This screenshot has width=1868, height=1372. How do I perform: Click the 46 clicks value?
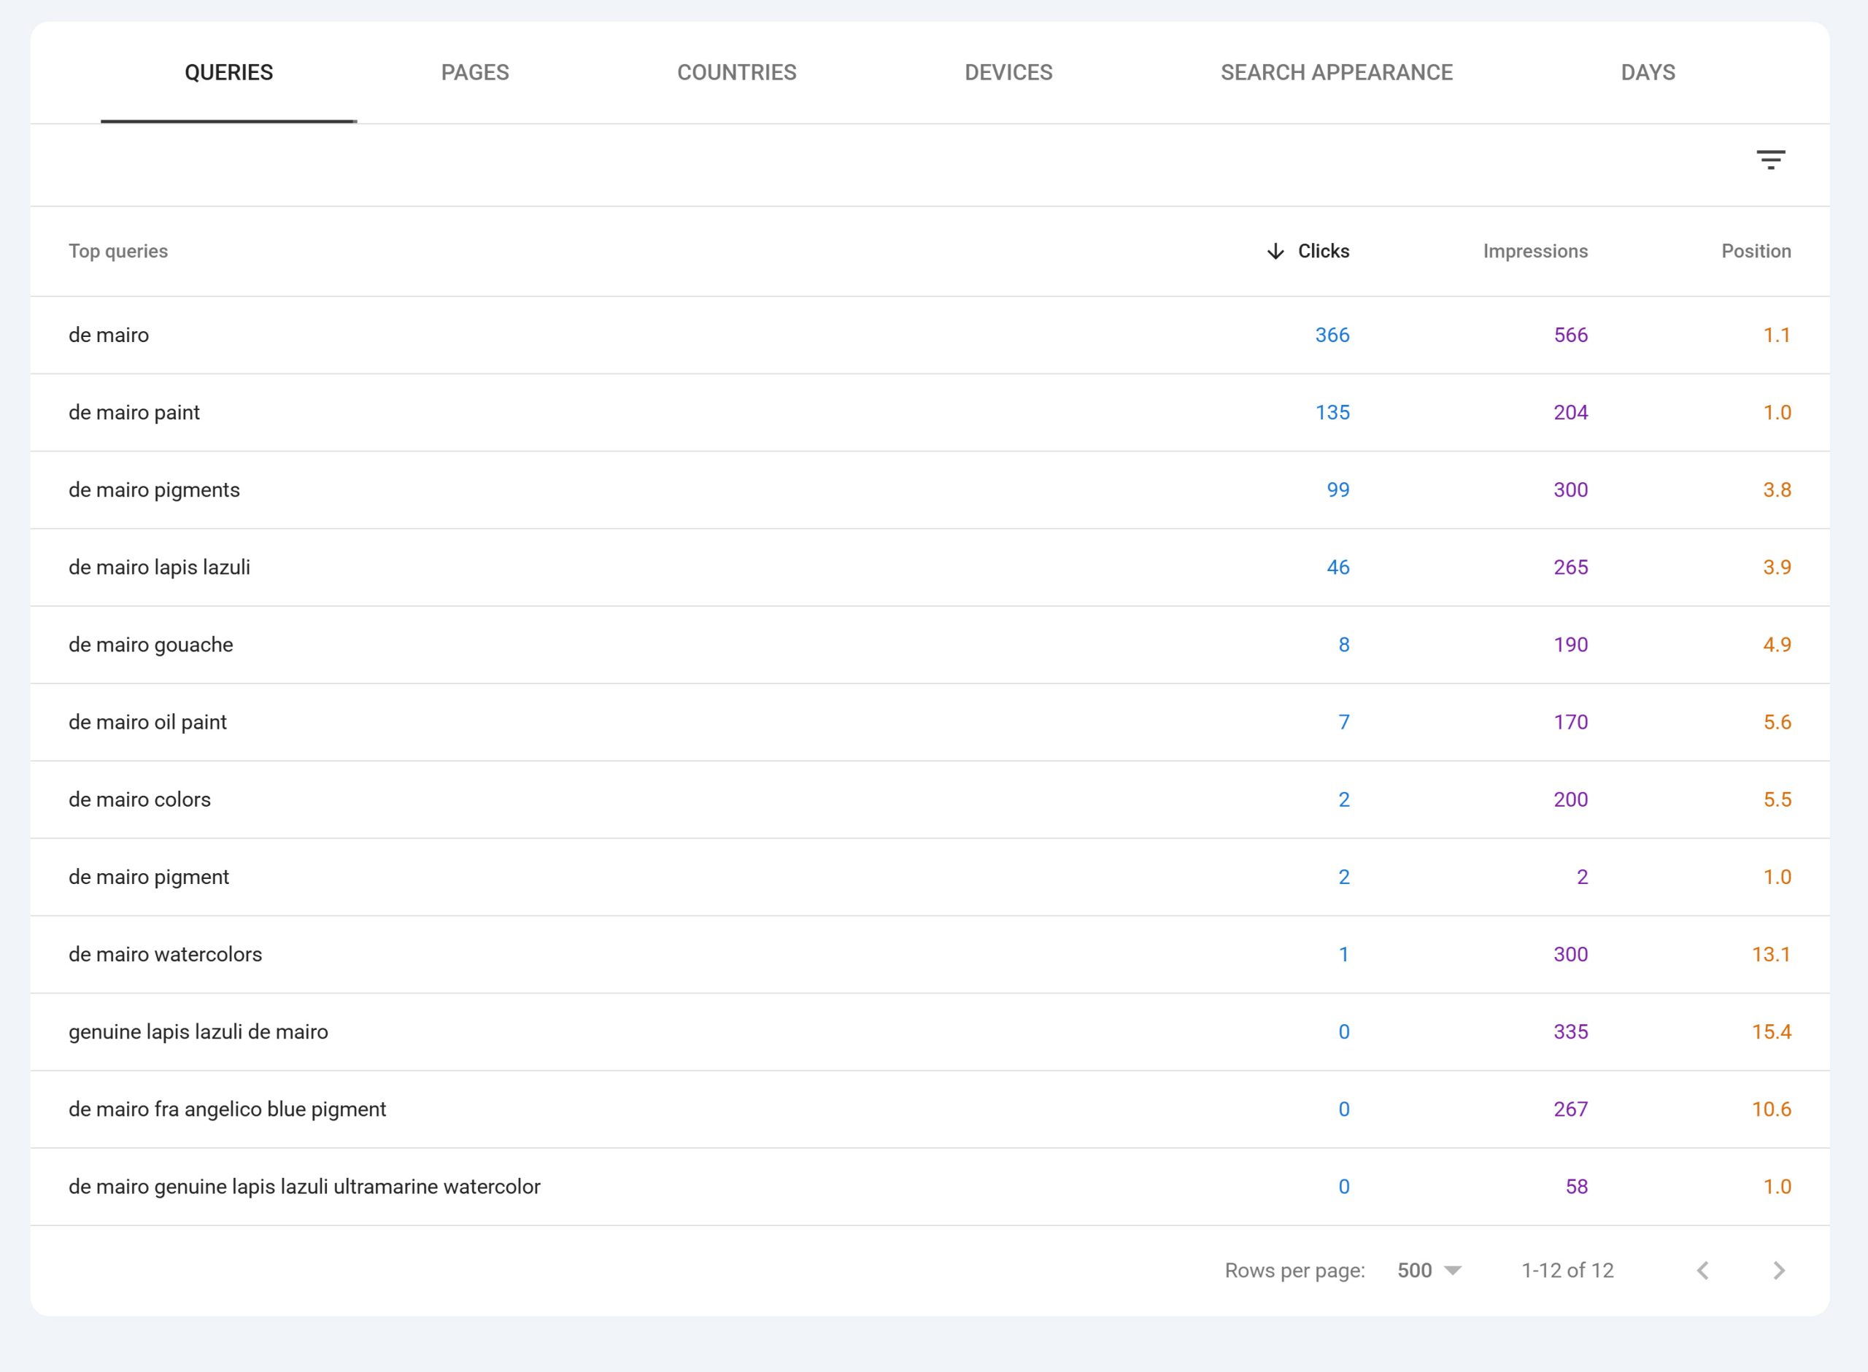[x=1338, y=567]
